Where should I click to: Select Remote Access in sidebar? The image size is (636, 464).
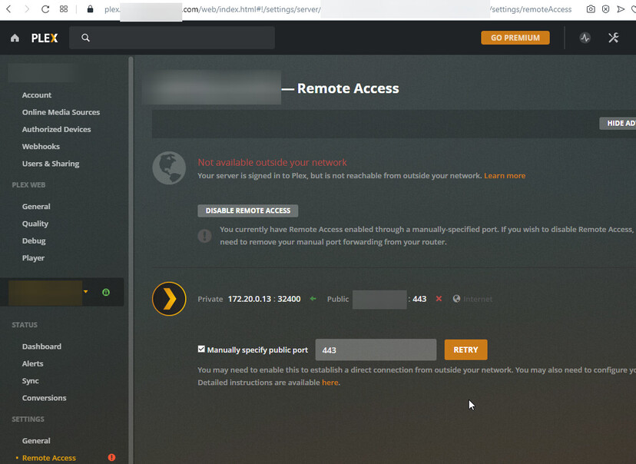pos(49,458)
